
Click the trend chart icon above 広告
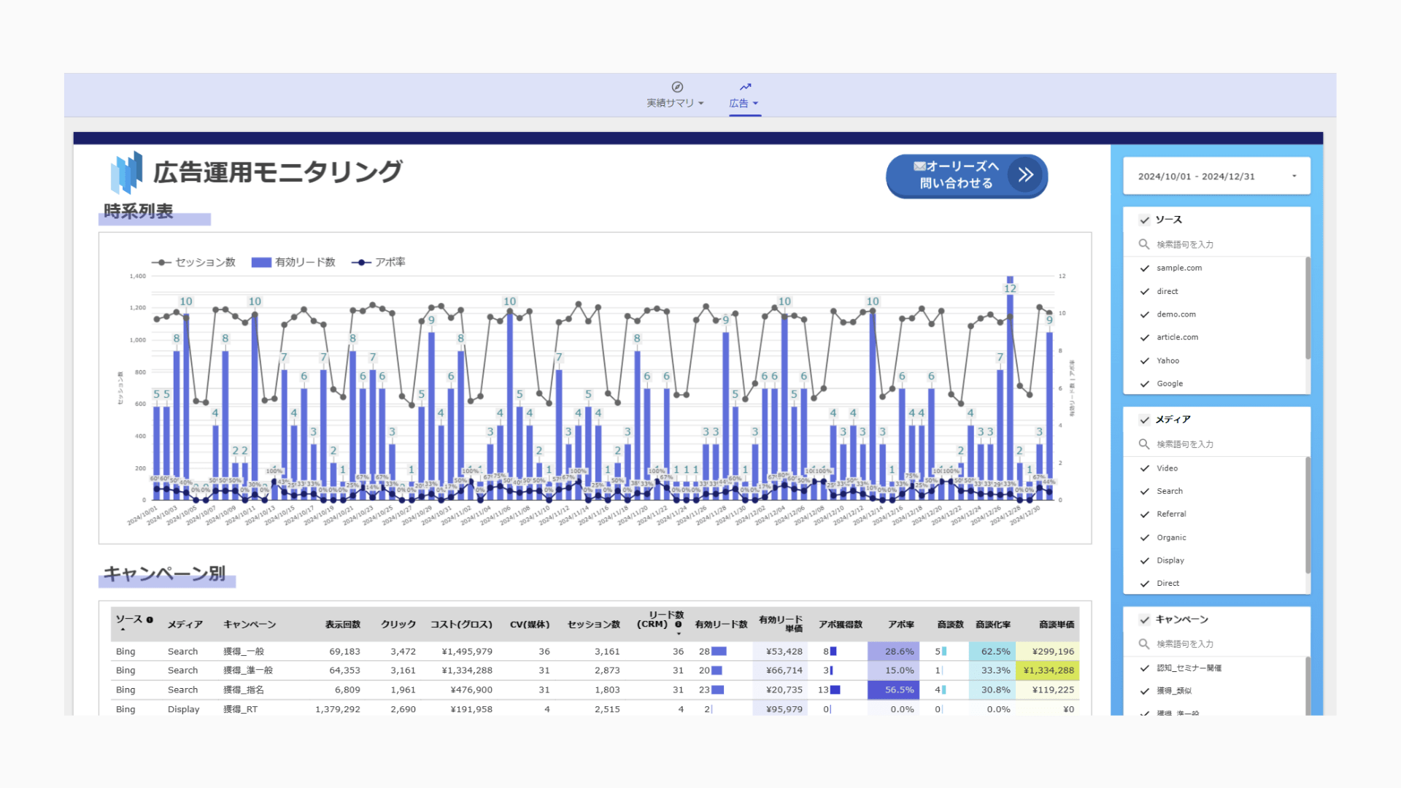point(744,87)
